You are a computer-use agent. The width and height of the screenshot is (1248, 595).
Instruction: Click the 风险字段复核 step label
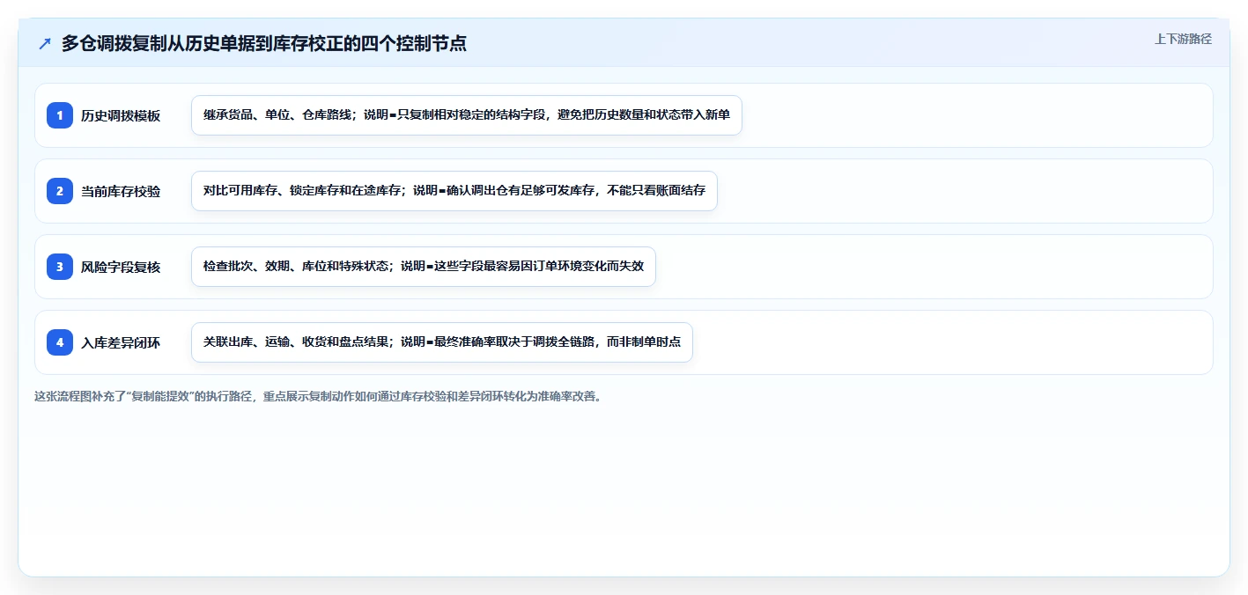pos(121,267)
